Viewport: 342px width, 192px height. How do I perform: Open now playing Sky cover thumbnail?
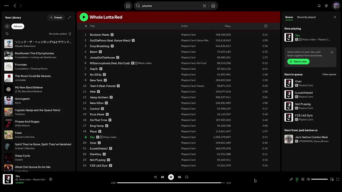pos(289,37)
